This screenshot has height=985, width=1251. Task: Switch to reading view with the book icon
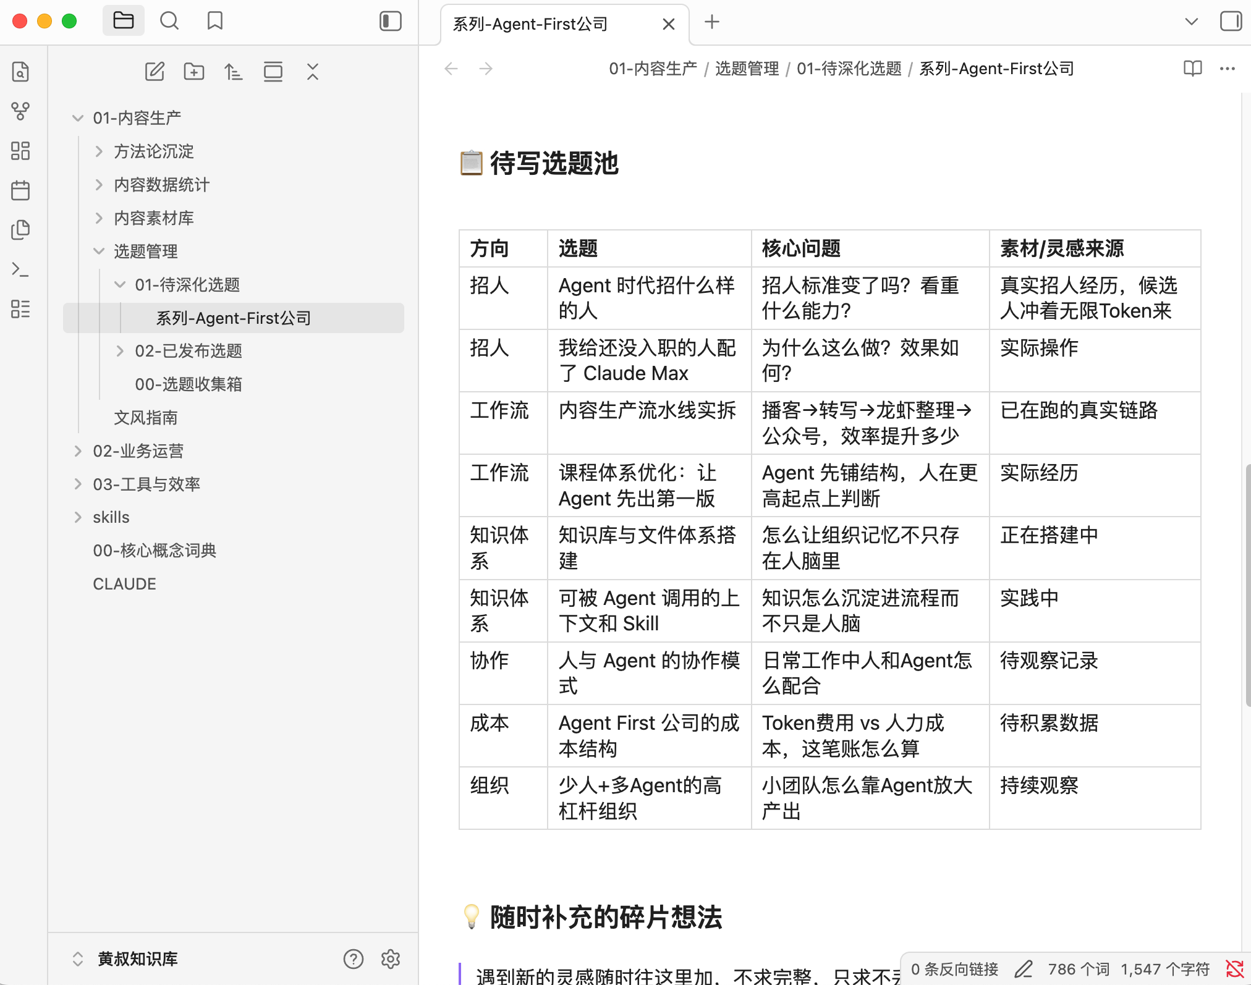point(1192,69)
